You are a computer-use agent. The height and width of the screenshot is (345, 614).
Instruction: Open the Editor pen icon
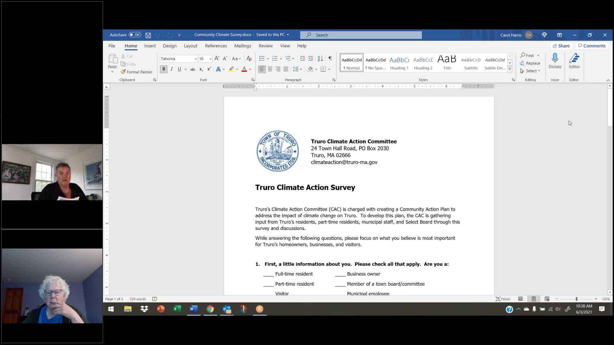click(574, 58)
